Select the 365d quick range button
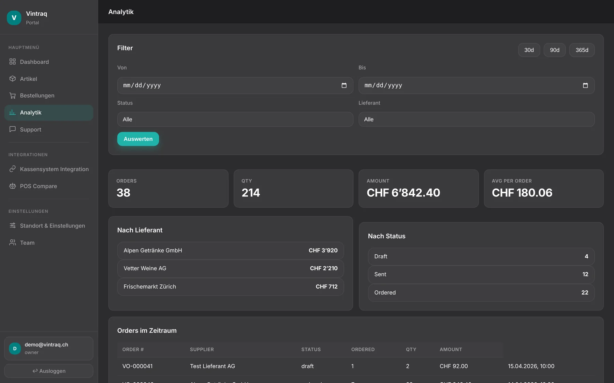The height and width of the screenshot is (383, 614). point(582,50)
